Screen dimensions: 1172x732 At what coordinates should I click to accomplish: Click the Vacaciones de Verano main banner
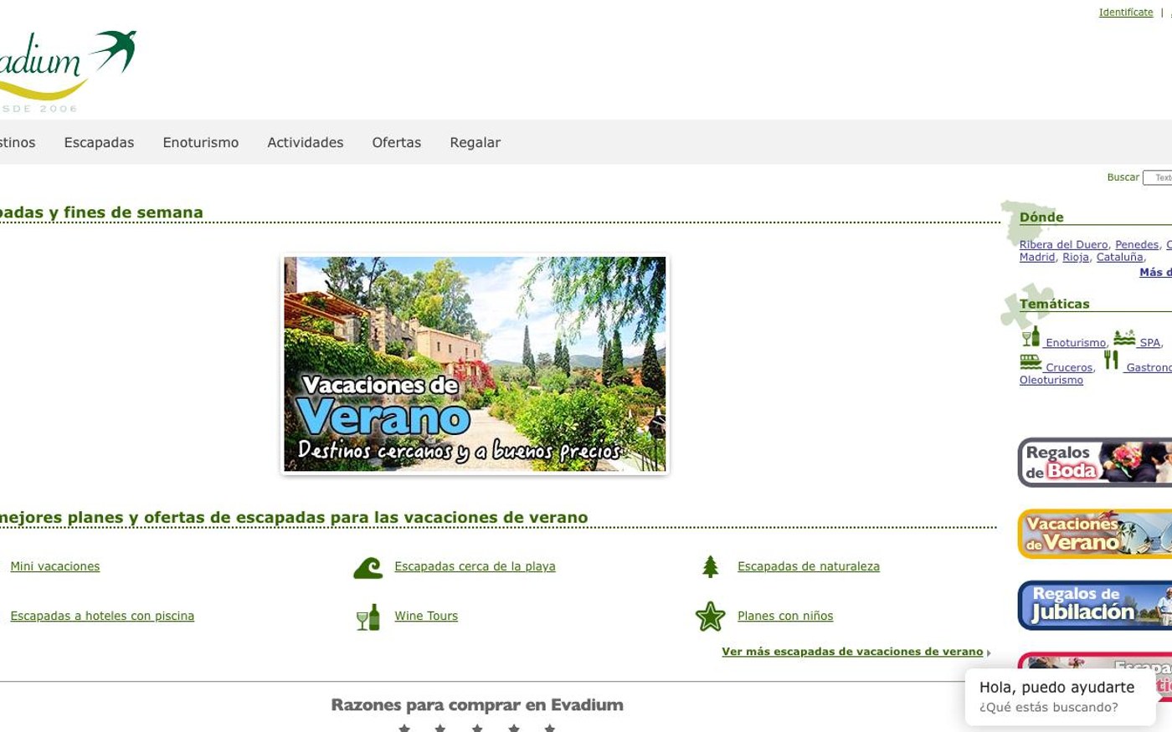click(x=475, y=364)
